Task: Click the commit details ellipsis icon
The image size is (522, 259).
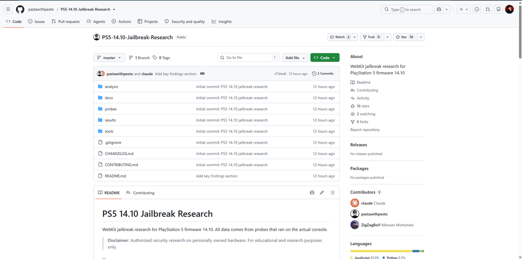Action: point(202,74)
